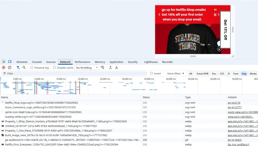
Task: Select the All request type filter
Action: click(x=190, y=74)
